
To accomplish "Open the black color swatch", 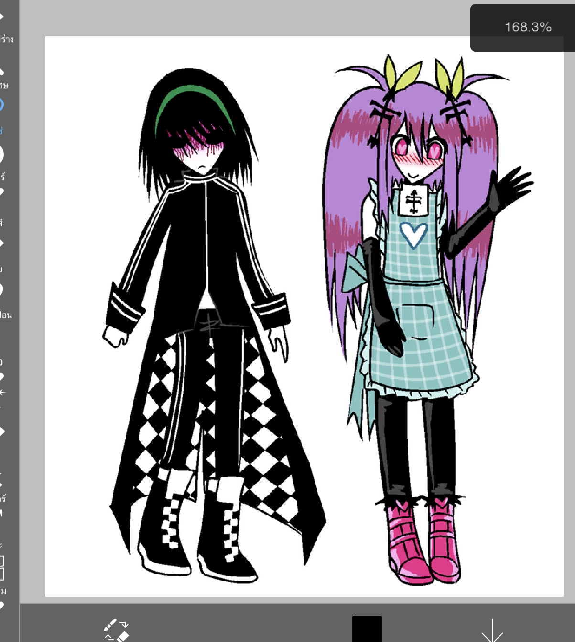I will (x=367, y=629).
